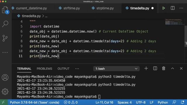The image size is (187, 105).
Task: Select the timedelta.py tab
Action: pyautogui.click(x=140, y=8)
